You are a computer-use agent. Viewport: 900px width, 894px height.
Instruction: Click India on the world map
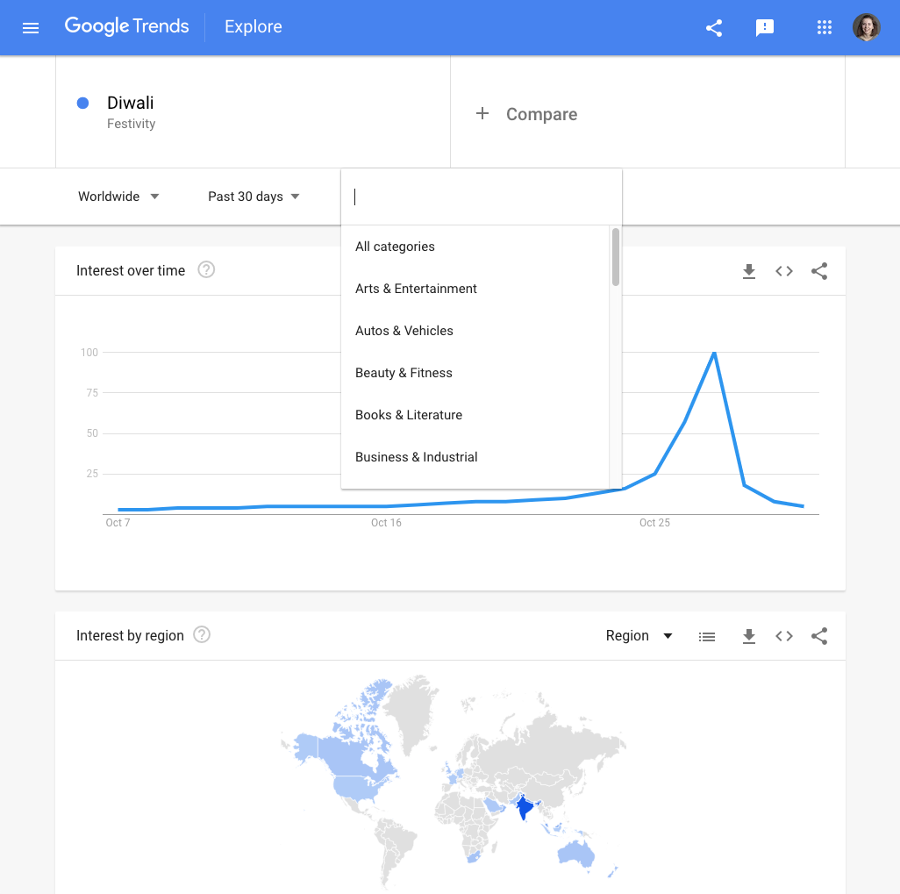pyautogui.click(x=524, y=807)
